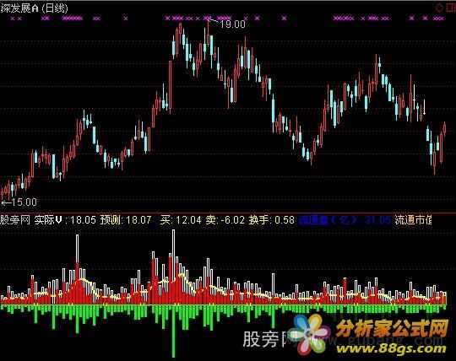Select the 深发展A stock title
The height and width of the screenshot is (361, 456).
19,8
